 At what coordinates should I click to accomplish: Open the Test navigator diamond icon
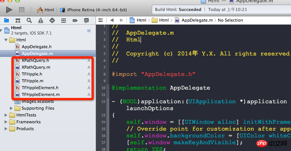point(52,20)
